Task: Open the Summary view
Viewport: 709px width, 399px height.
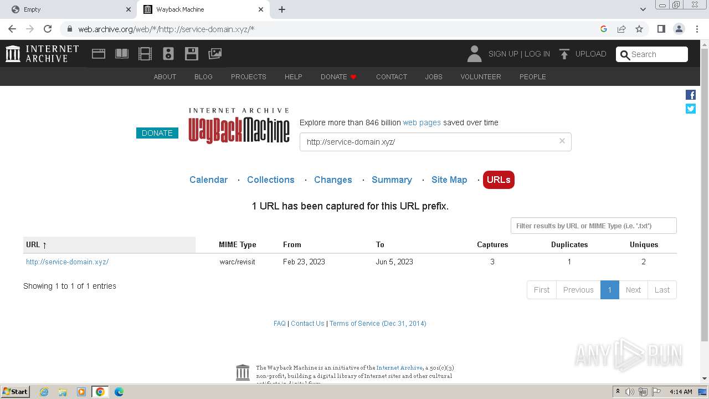Action: click(392, 180)
